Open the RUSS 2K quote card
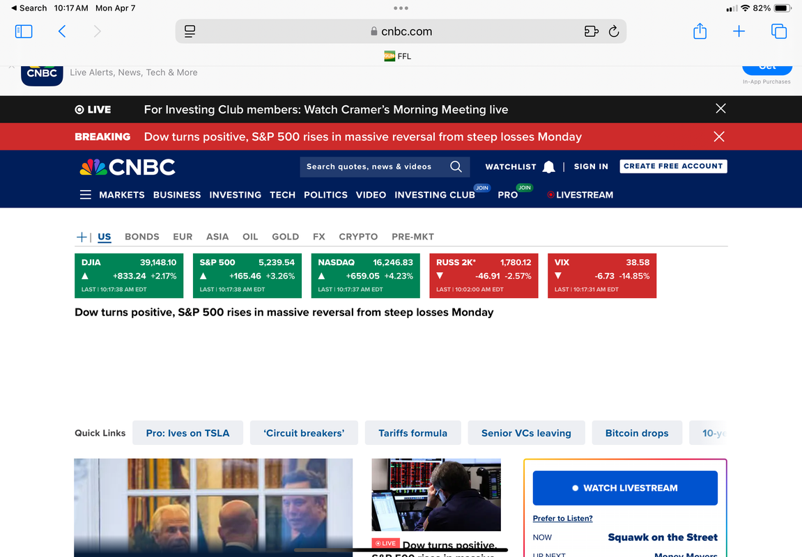The height and width of the screenshot is (557, 802). (484, 276)
